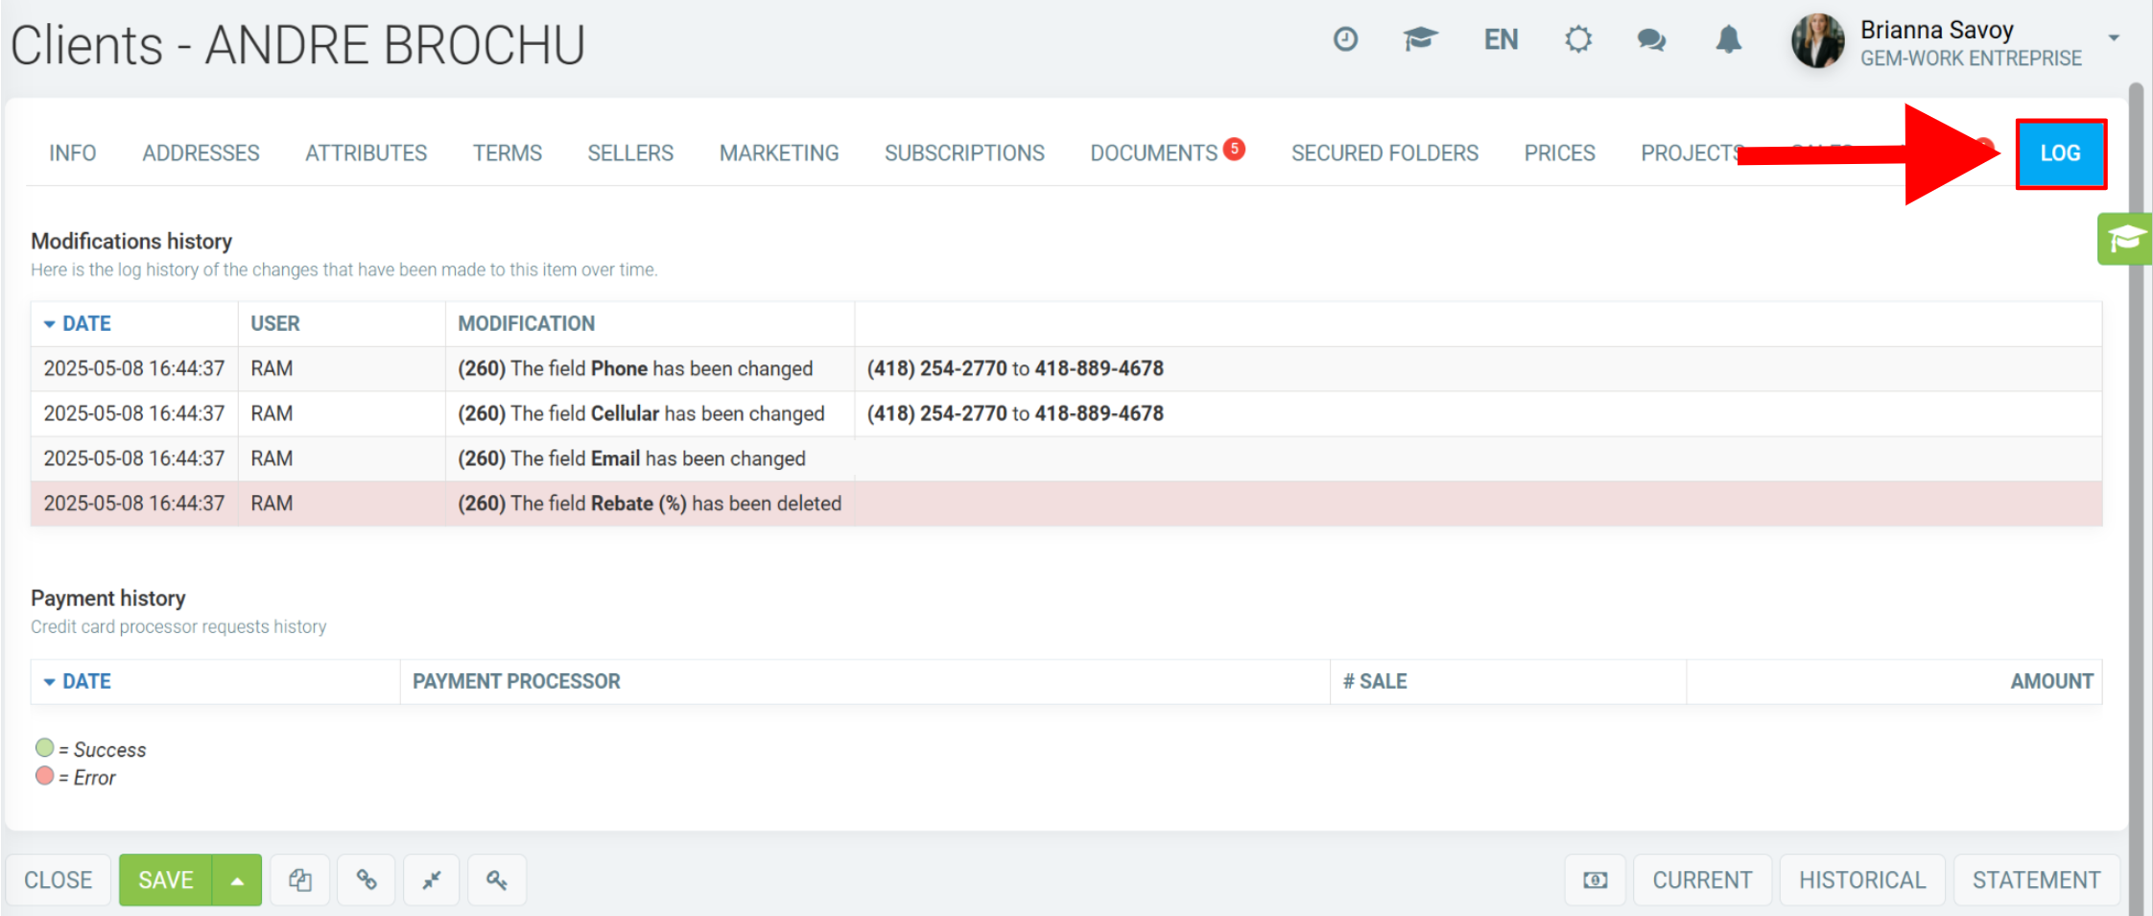This screenshot has height=916, width=2153.
Task: Click the duplicate copy icon button
Action: (300, 880)
